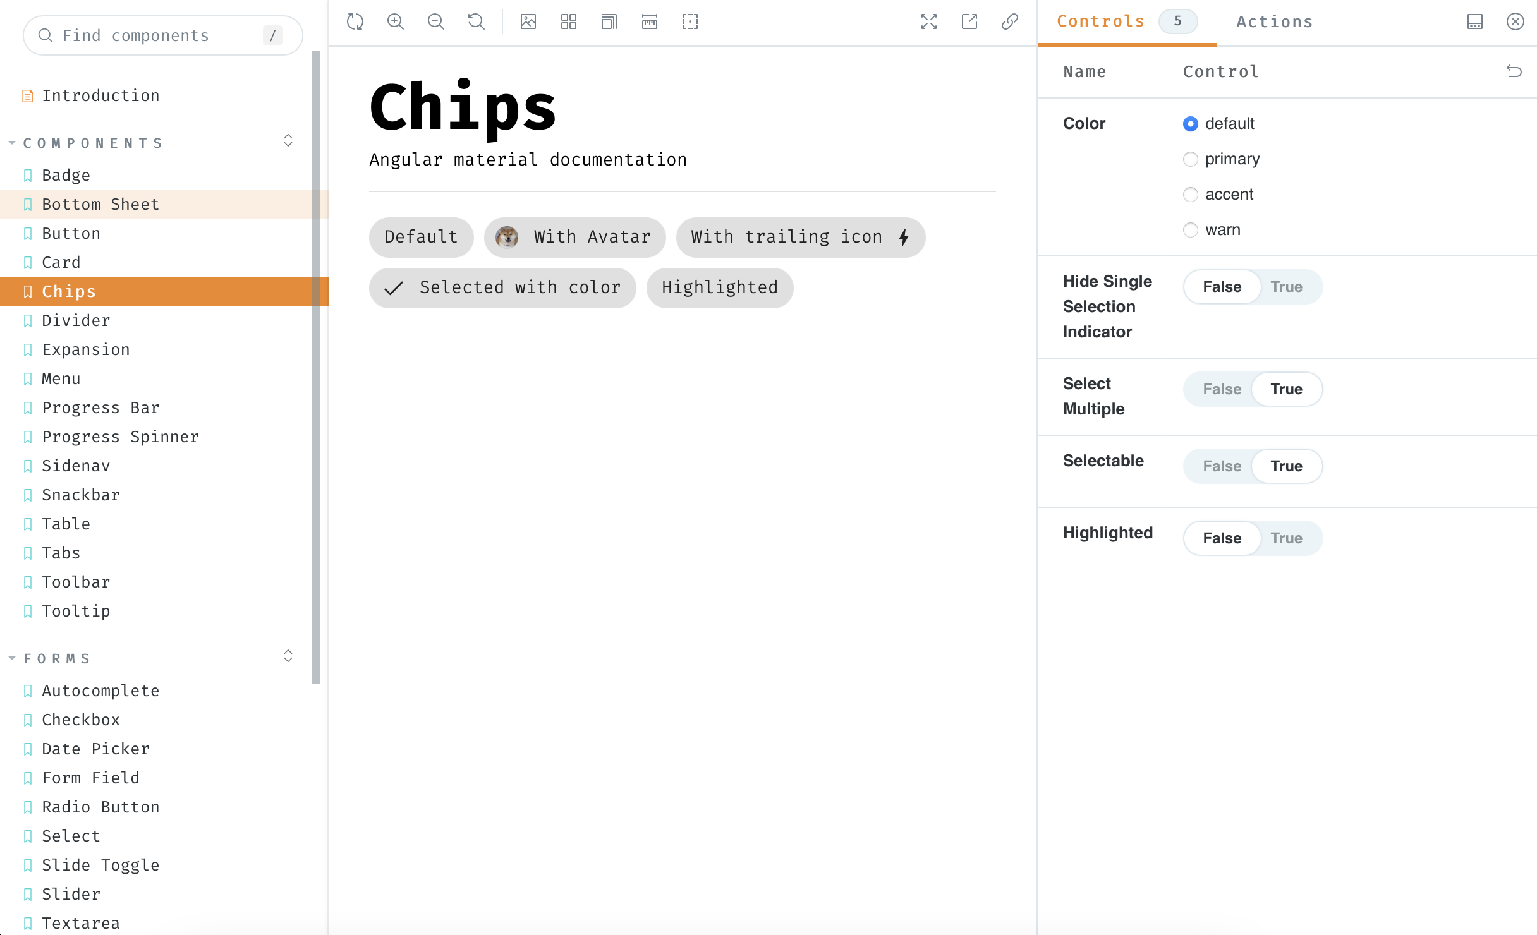Select the primary color radio
This screenshot has height=935, width=1537.
click(x=1191, y=159)
